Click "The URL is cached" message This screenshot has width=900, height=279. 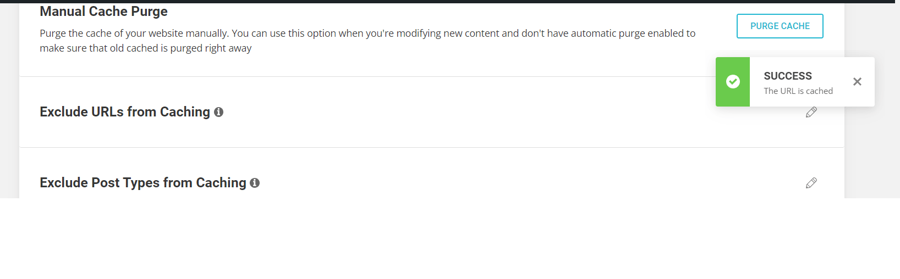click(798, 91)
